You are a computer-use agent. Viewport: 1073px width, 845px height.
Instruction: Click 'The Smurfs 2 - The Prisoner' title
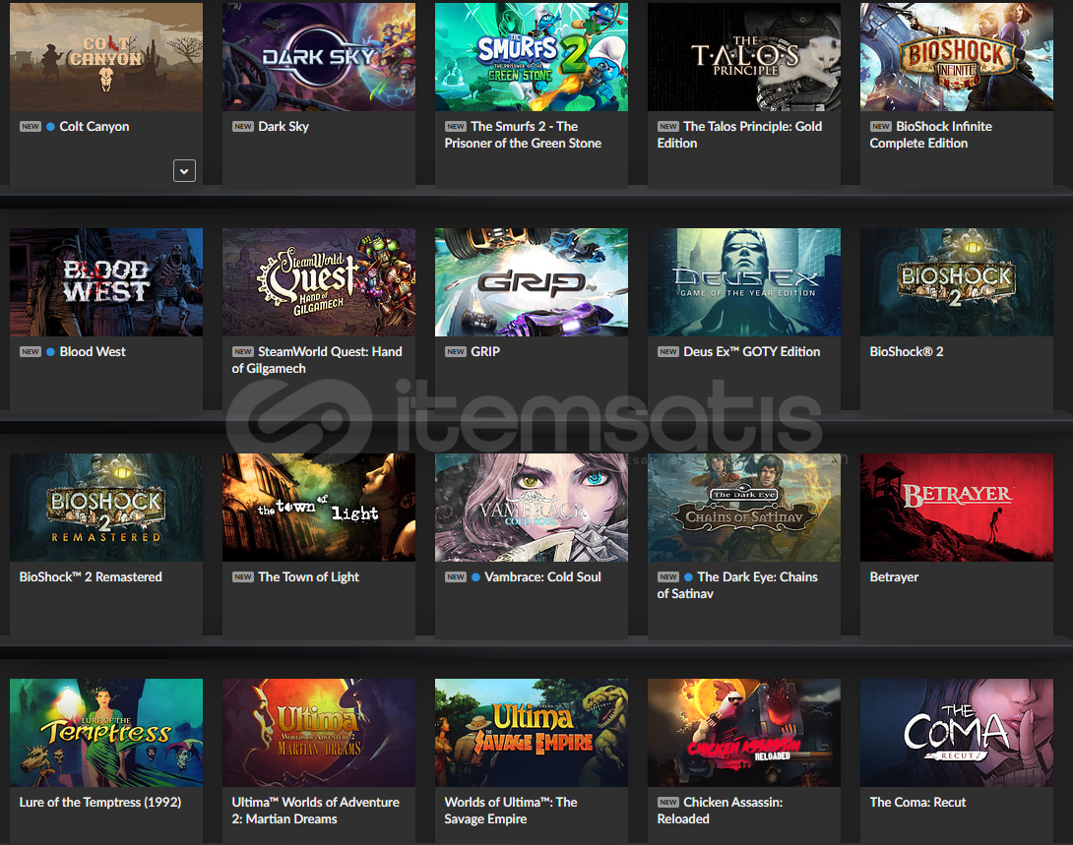[x=523, y=135]
